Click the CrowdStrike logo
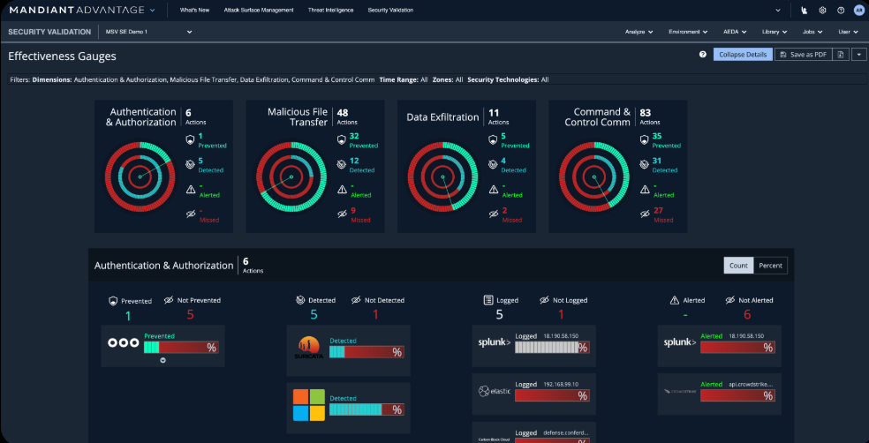The image size is (869, 443). [x=679, y=391]
